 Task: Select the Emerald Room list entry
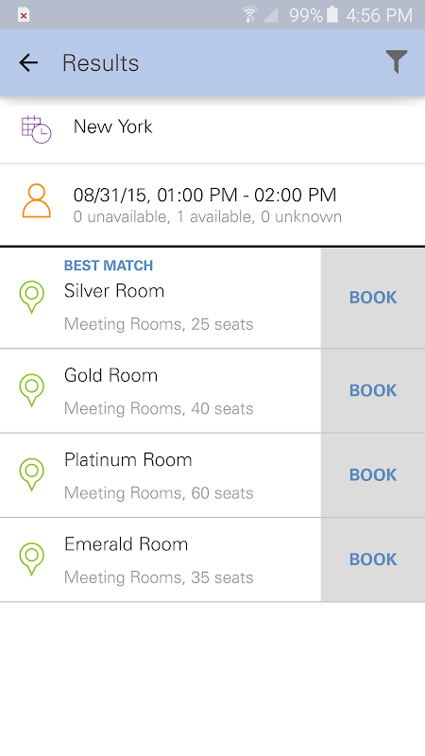click(x=161, y=559)
